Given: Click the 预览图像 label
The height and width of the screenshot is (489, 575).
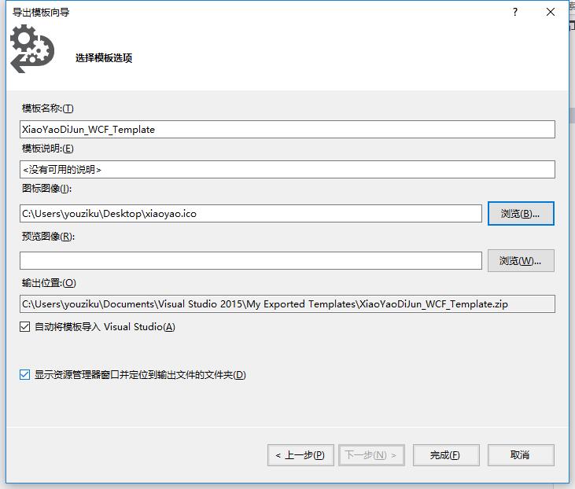Looking at the screenshot, I should 48,237.
